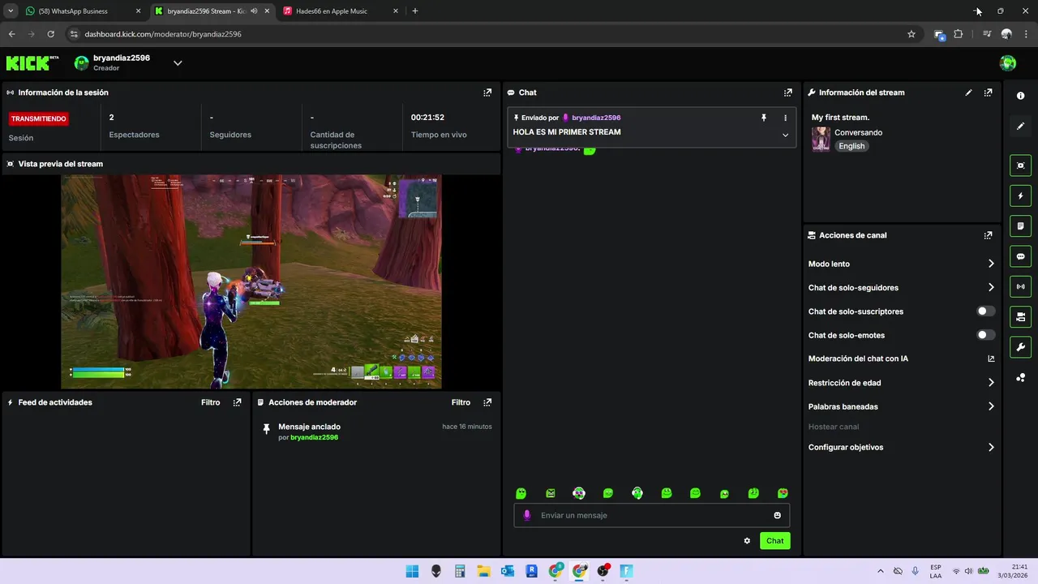Click the Kick logo

(x=32, y=63)
